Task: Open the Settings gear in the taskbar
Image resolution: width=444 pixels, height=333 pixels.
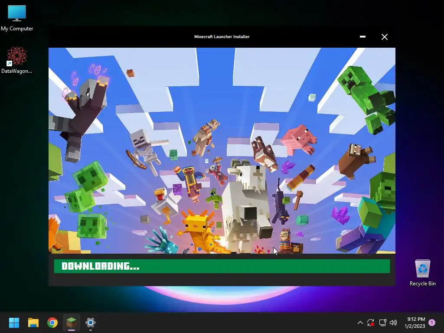Action: 91,323
